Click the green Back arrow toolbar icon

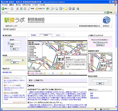[x=3, y=9]
